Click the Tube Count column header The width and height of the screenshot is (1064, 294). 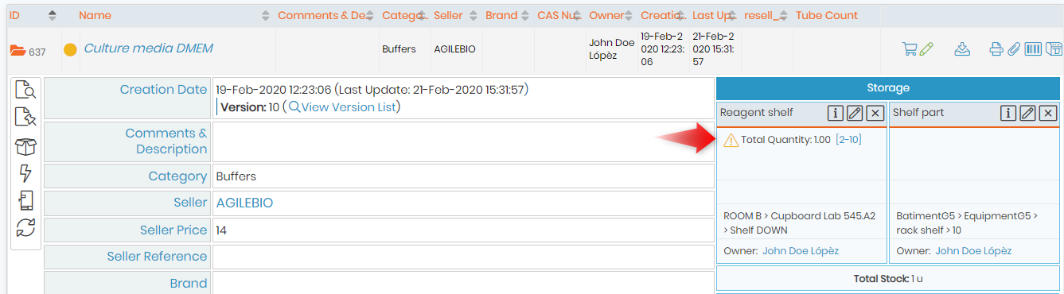tap(827, 15)
